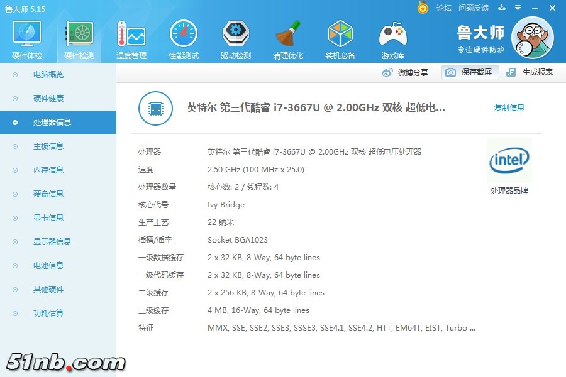Open the 装机必备 essential software icon
Viewport: 566px width, 377px height.
pyautogui.click(x=340, y=39)
